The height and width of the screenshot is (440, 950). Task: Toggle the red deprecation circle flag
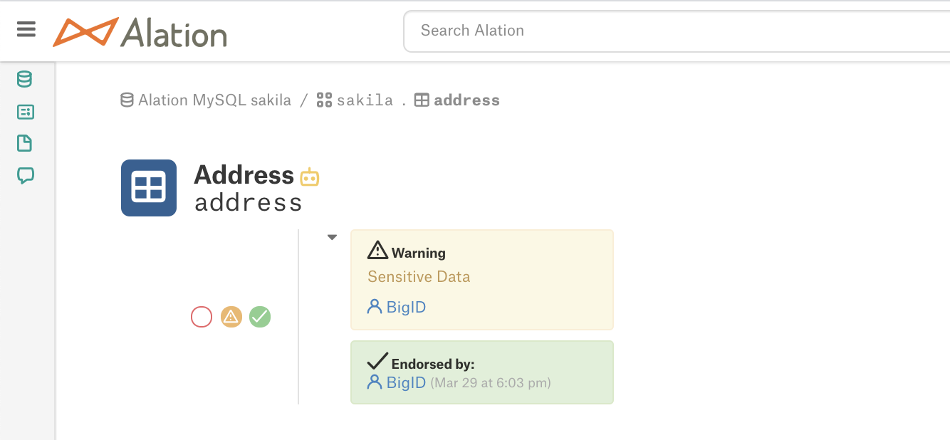click(x=202, y=317)
